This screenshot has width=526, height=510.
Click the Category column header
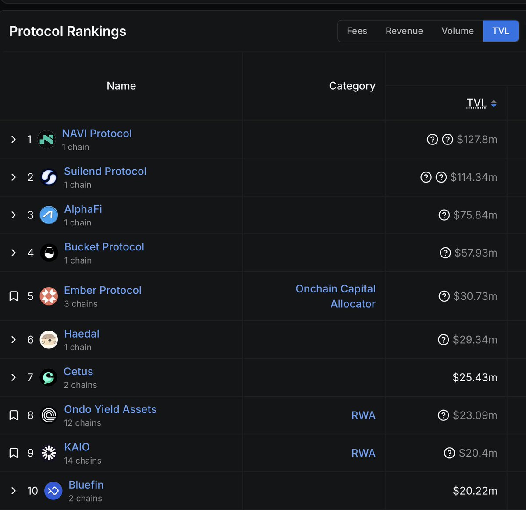coord(352,86)
